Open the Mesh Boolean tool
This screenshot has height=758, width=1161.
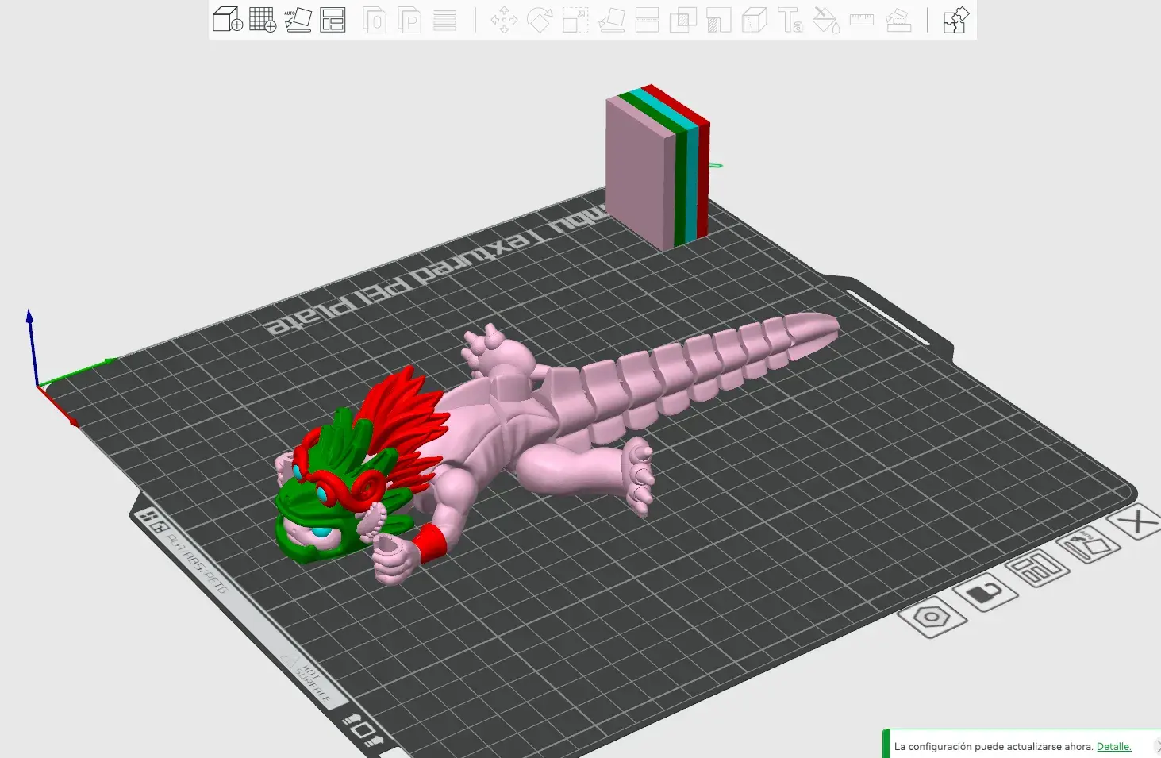(682, 19)
